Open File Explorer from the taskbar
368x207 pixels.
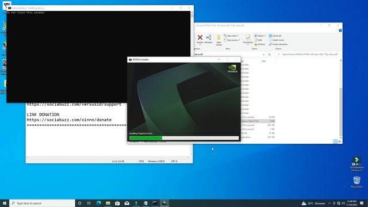click(108, 203)
